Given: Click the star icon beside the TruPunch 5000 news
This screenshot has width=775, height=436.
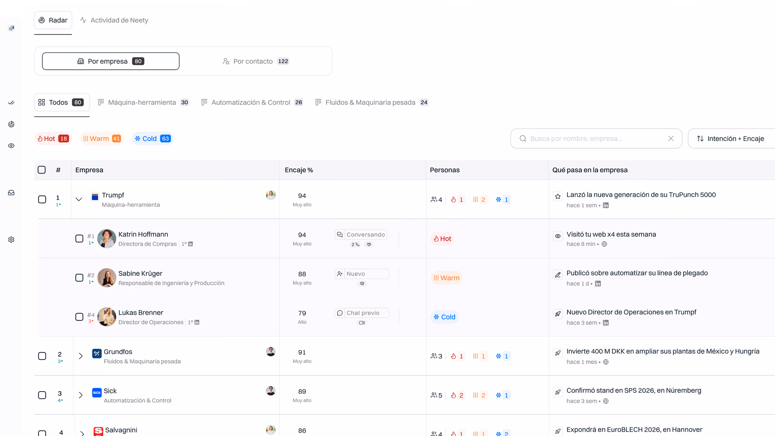Looking at the screenshot, I should coord(558,197).
